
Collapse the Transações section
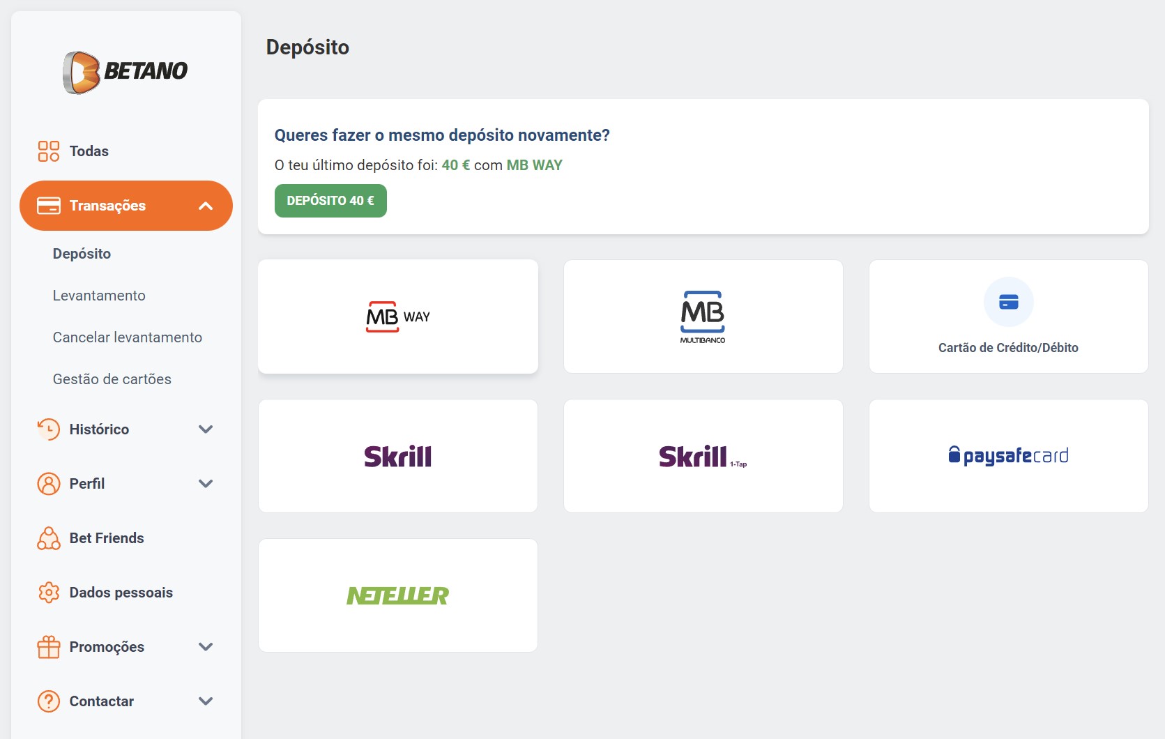(205, 206)
